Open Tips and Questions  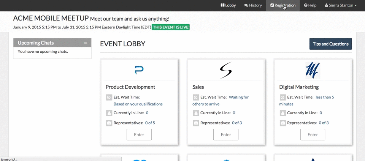click(x=330, y=44)
